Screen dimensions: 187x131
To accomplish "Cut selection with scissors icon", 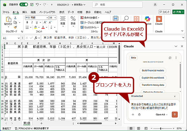I will click(x=15, y=18).
